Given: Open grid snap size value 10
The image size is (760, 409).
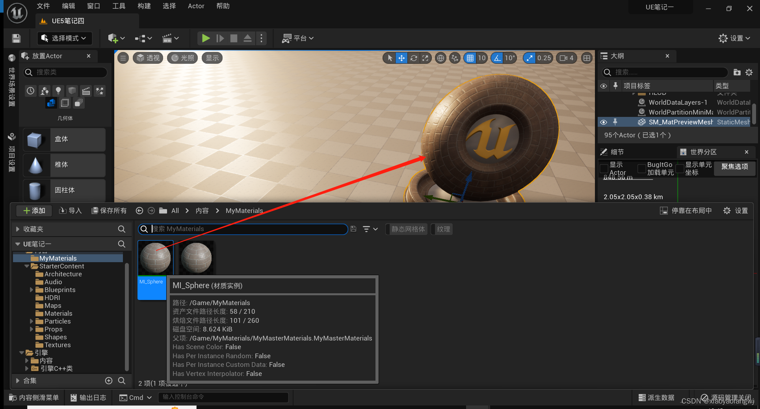Looking at the screenshot, I should click(x=482, y=58).
